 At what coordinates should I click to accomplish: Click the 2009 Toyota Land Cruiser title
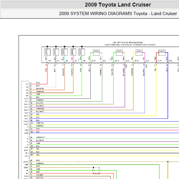click(118, 5)
